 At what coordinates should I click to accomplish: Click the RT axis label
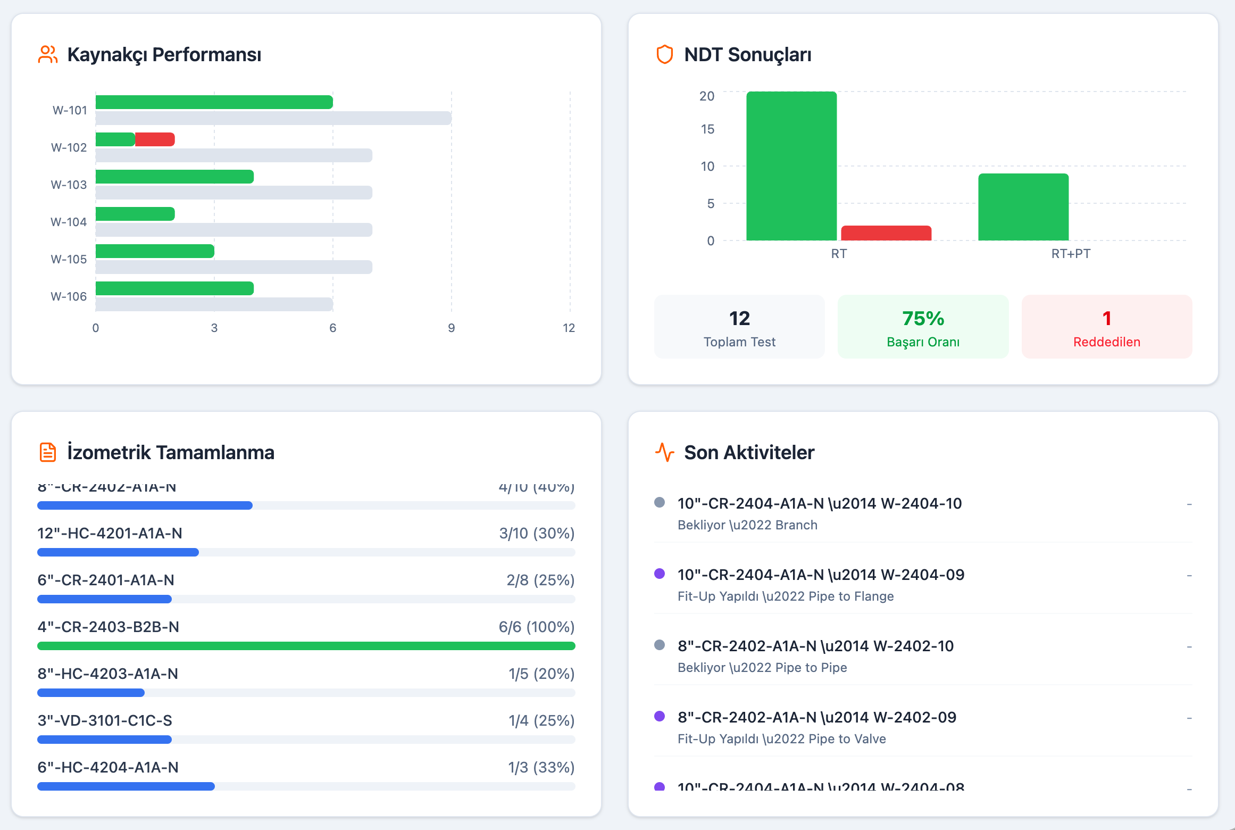[x=839, y=254]
